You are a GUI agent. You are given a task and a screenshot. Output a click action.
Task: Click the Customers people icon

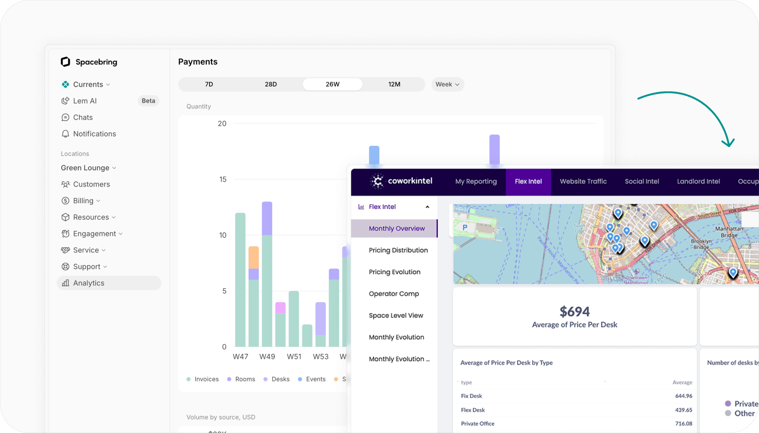tap(65, 184)
